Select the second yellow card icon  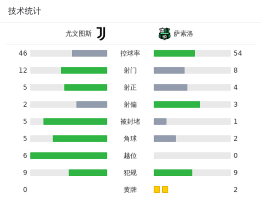pyautogui.click(x=165, y=189)
